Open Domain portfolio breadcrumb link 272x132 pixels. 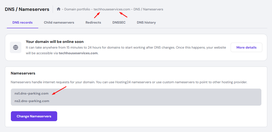[x=77, y=9]
